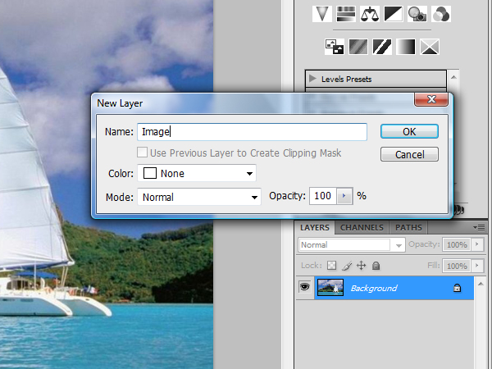
Task: Click the padlock on the Background layer
Action: click(457, 288)
